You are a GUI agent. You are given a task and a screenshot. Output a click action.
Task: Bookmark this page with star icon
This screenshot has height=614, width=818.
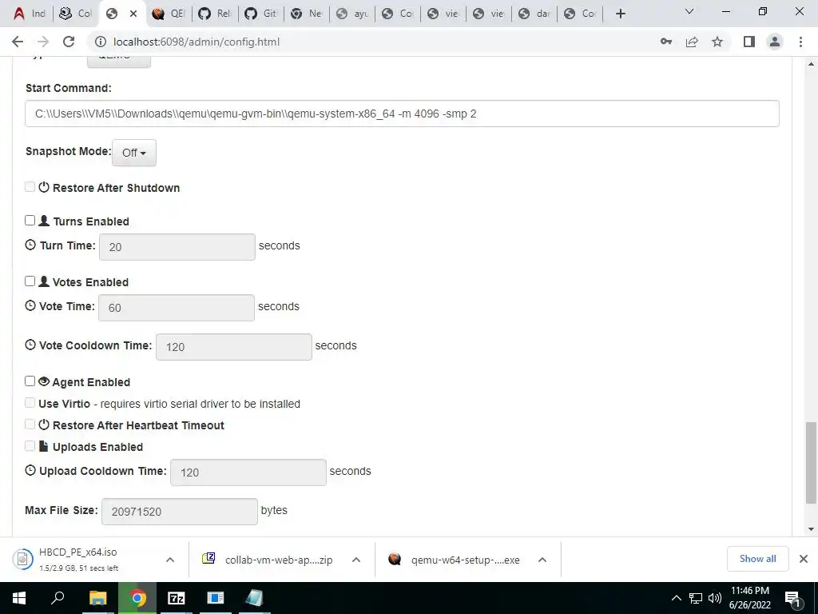tap(717, 42)
